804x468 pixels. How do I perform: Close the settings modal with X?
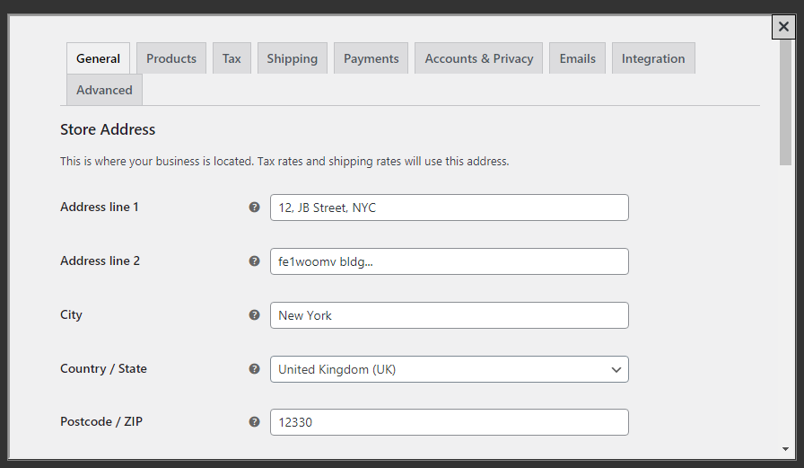(x=783, y=27)
